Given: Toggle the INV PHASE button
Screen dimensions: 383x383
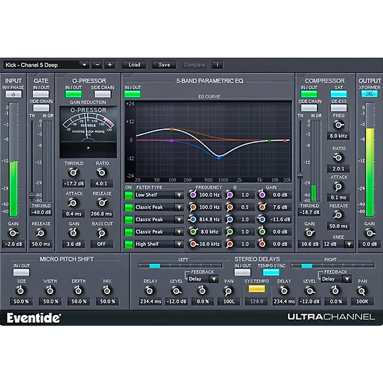Looking at the screenshot, I should 13,95.
